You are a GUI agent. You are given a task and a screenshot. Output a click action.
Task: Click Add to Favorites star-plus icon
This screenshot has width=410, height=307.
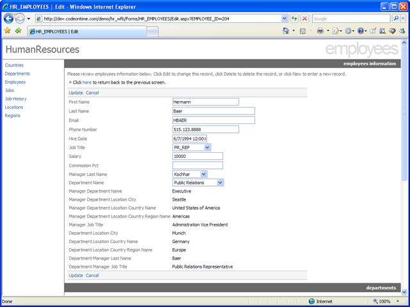click(18, 31)
